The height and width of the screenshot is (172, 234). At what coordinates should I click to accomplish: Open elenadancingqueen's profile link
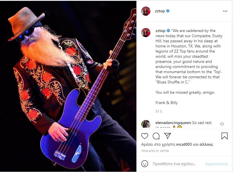(x=173, y=123)
